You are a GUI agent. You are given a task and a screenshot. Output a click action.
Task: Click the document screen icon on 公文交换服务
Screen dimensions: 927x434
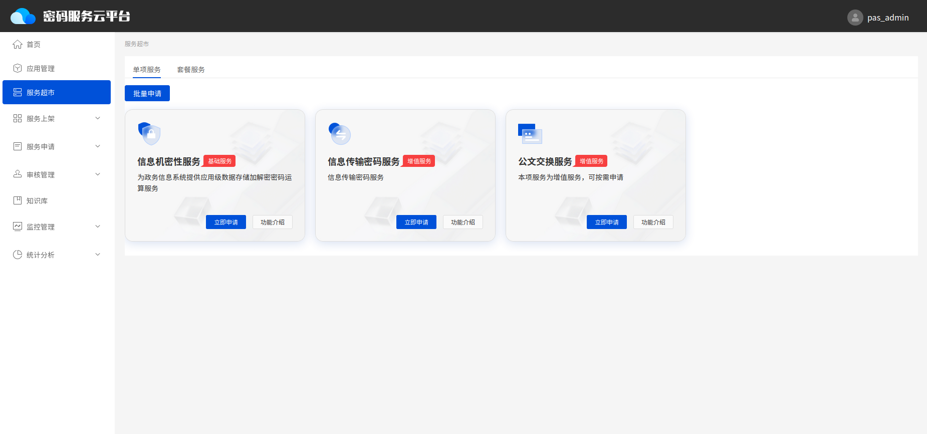pos(530,134)
